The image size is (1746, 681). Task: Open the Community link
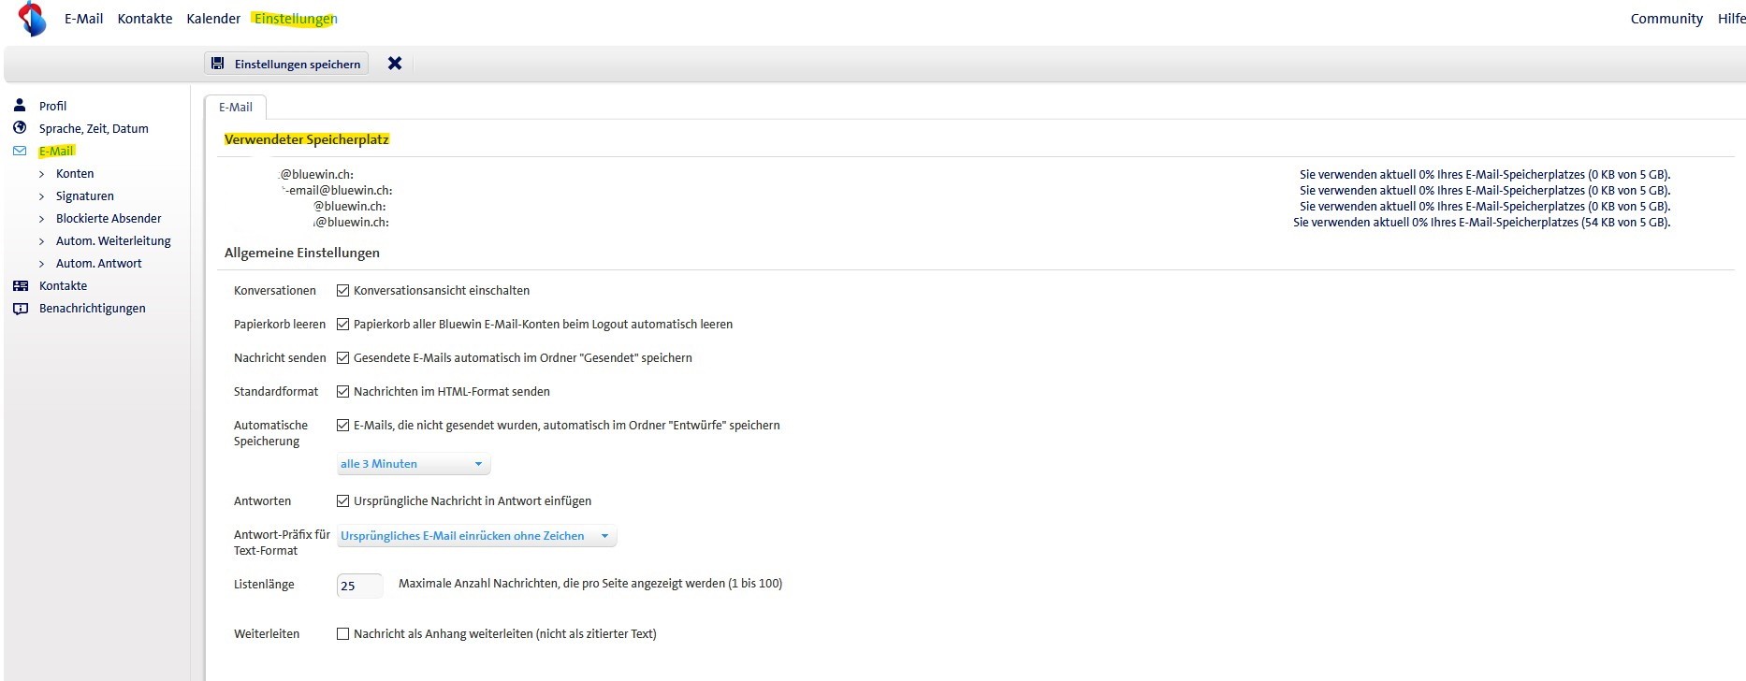[x=1666, y=19]
